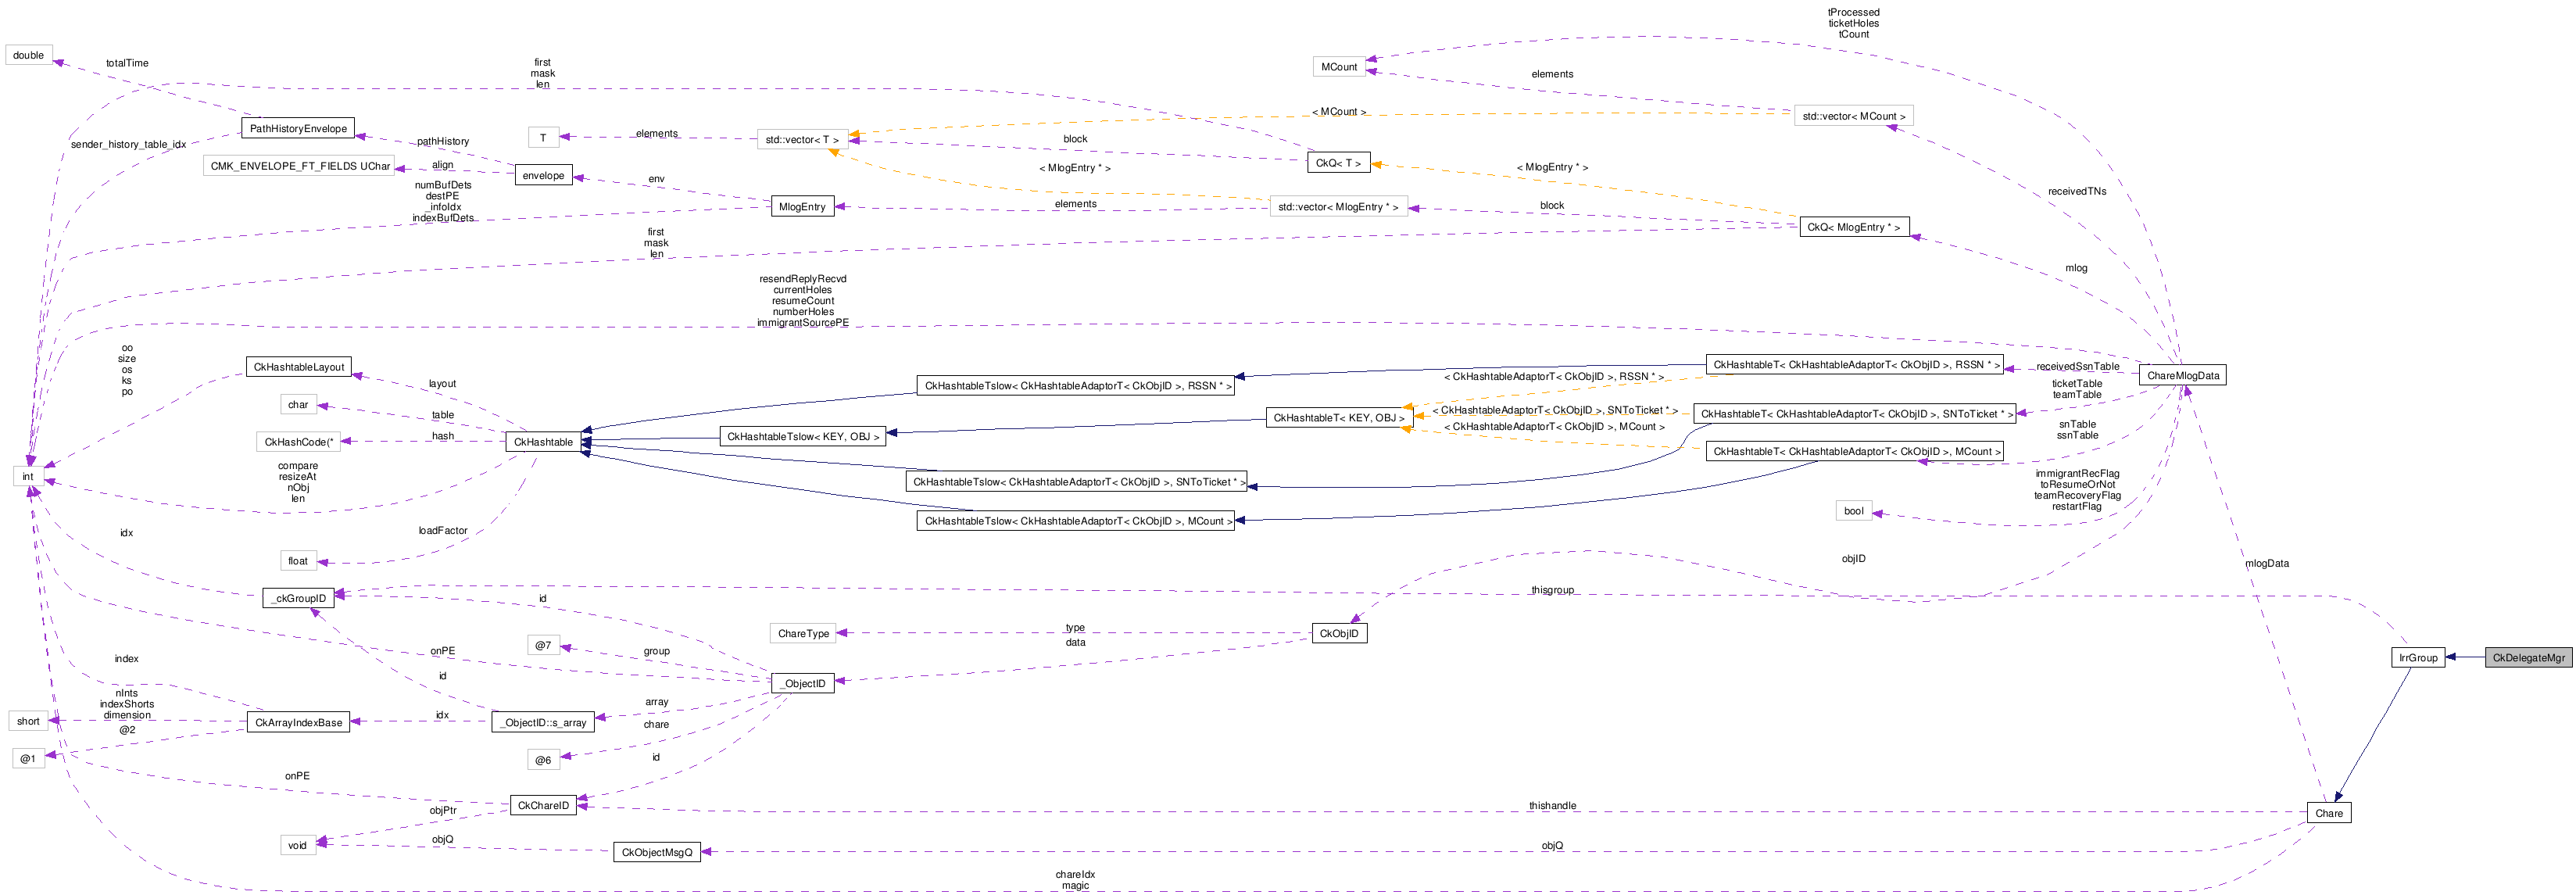Click the Chare class node
2576x895 pixels.
click(x=2328, y=812)
